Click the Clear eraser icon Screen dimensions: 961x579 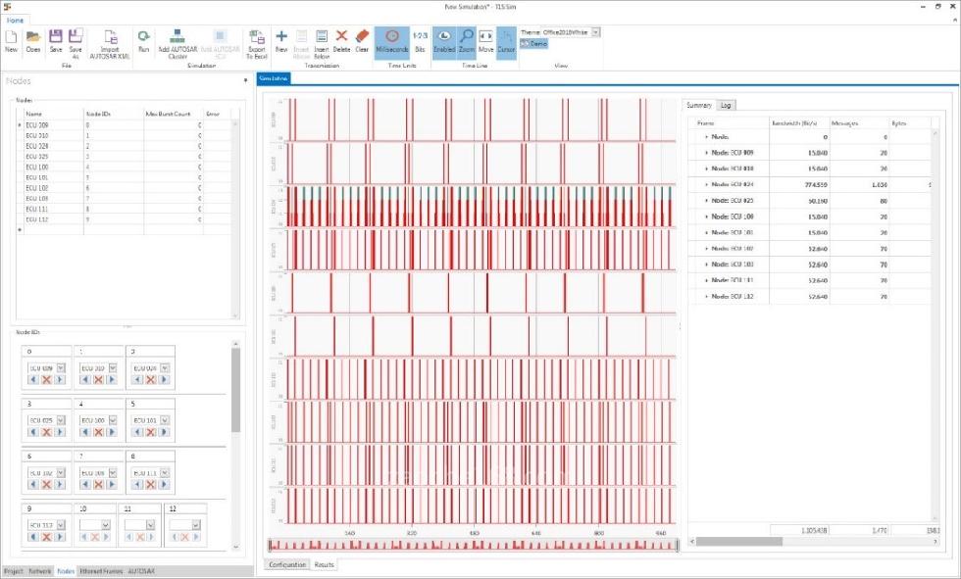pyautogui.click(x=362, y=39)
